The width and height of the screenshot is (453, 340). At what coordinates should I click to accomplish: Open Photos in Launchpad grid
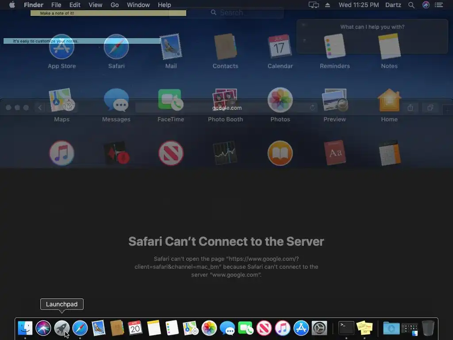tap(280, 100)
